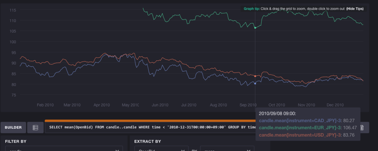This screenshot has height=151, width=378.
Task: Click the 'Sep 2010' x-axis label
Action: click(248, 105)
